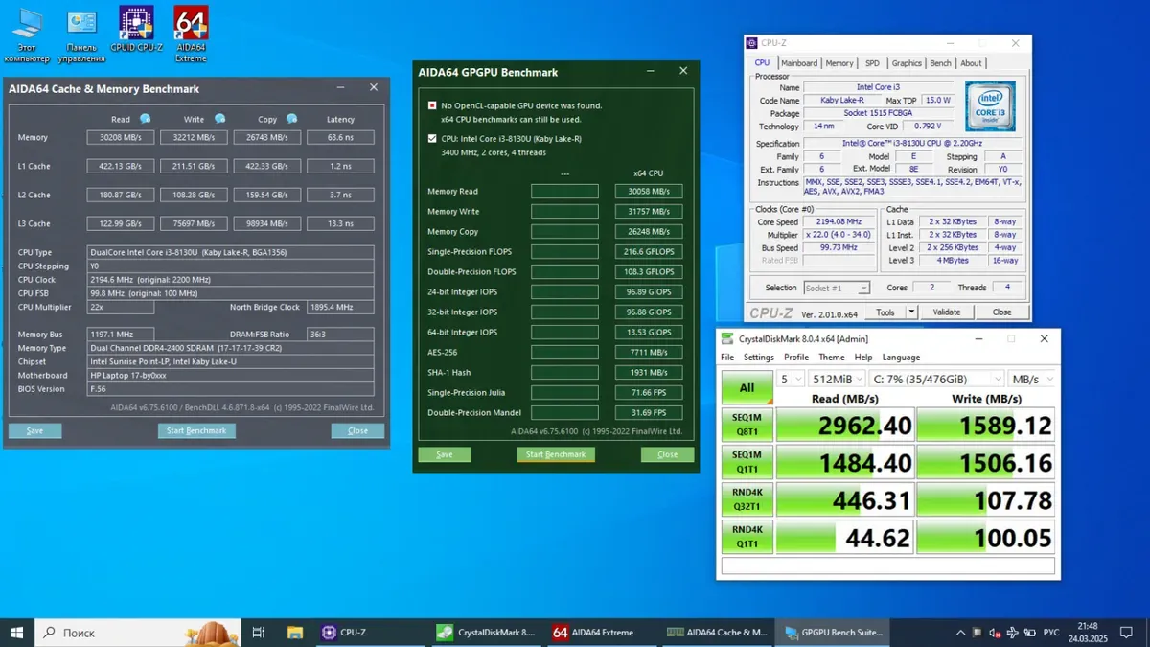Open File Explorer from the taskbar
Viewport: 1150px width, 647px height.
295,633
